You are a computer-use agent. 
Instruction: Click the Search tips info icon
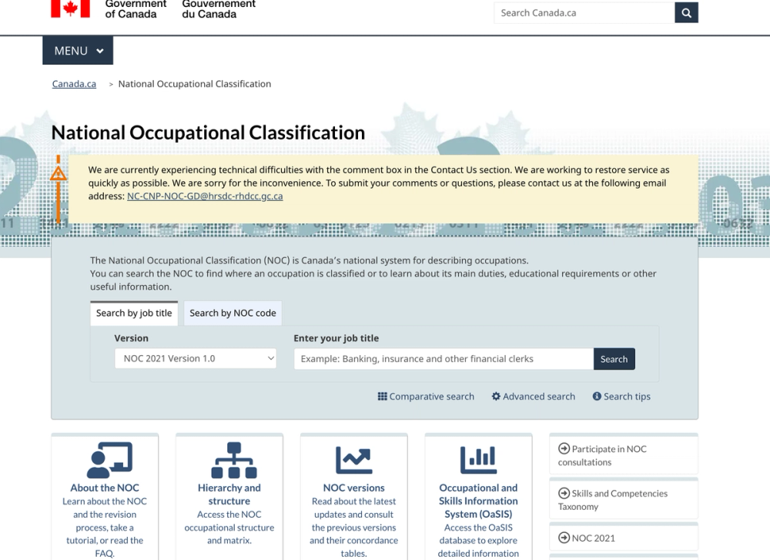tap(597, 397)
